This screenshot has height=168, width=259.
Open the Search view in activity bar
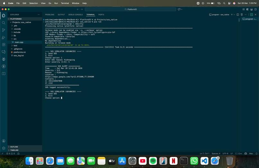[x=4, y=23]
